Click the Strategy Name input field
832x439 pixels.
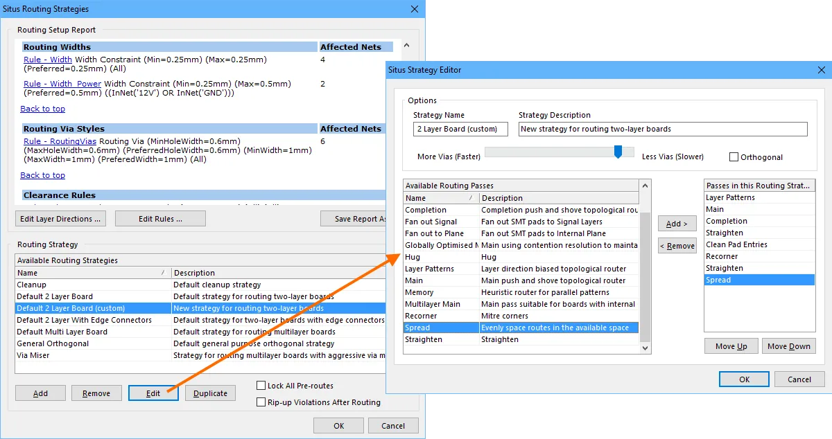pos(460,129)
